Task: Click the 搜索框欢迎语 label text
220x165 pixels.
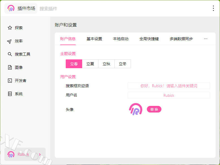Action: (77, 86)
